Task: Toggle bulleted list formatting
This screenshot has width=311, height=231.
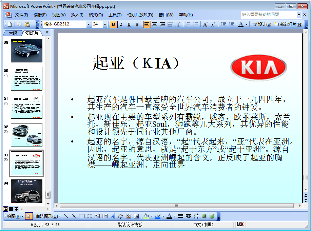Action: pyautogui.click(x=196, y=24)
